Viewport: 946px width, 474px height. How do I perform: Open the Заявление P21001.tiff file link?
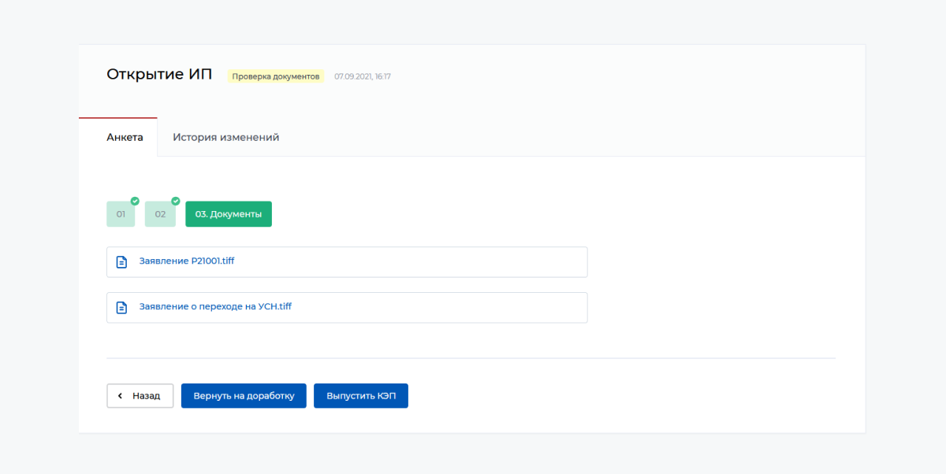(x=187, y=261)
